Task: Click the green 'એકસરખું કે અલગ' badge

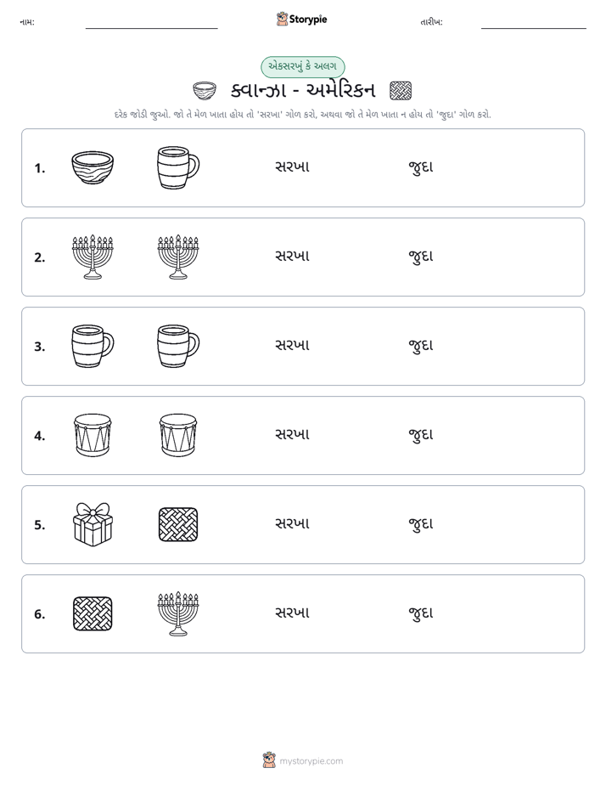Action: [302, 66]
